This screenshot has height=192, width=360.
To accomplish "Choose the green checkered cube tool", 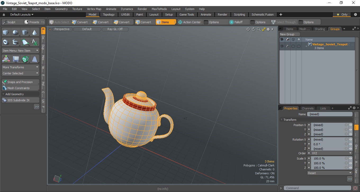I will (x=25, y=59).
